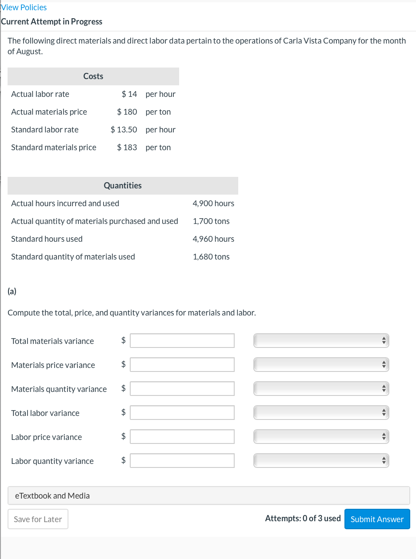Click the Labor quantity variance amount field

coord(182,460)
